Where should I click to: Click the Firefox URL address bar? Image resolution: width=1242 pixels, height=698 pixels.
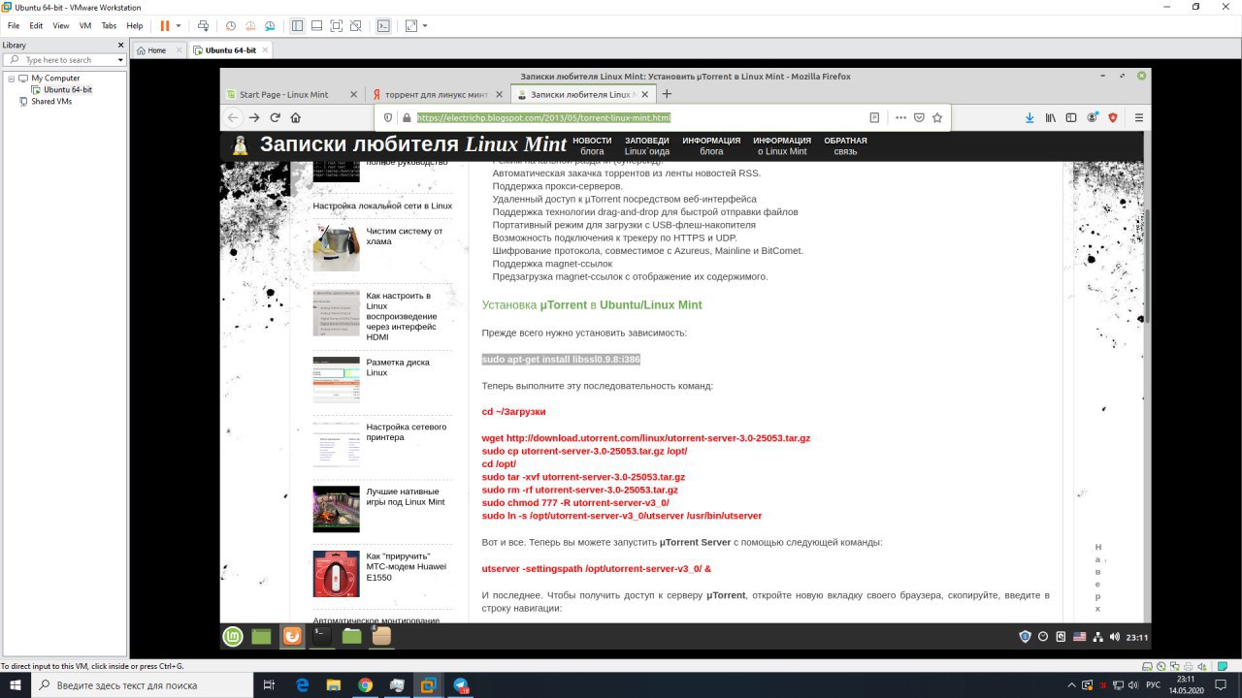point(640,117)
